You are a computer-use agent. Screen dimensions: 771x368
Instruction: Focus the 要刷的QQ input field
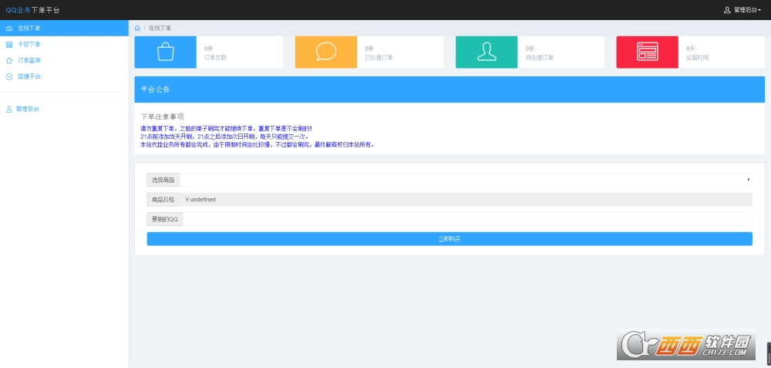click(466, 219)
